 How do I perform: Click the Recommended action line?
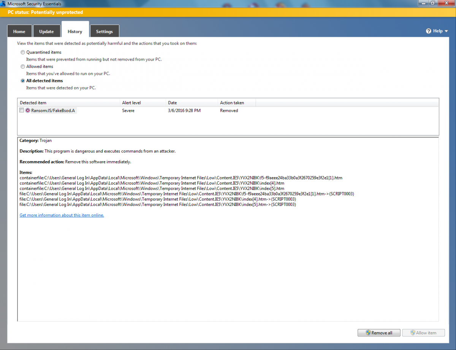coord(75,162)
